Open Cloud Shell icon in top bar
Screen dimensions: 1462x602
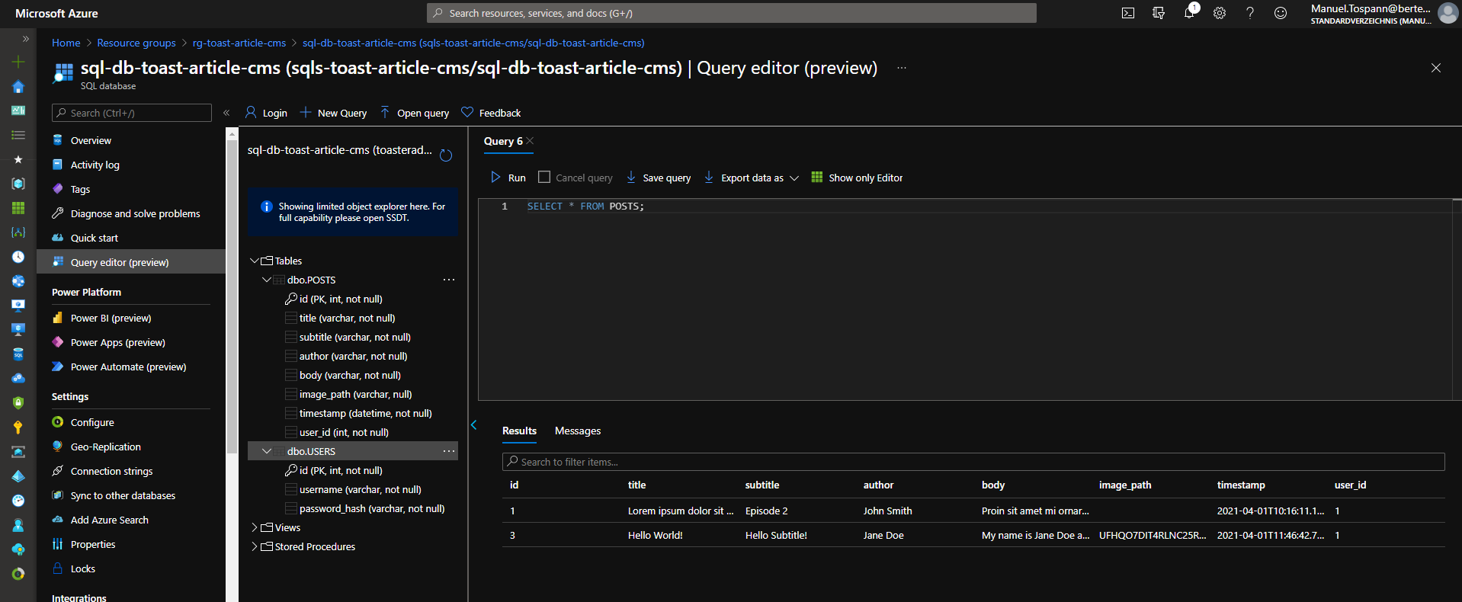pos(1128,13)
